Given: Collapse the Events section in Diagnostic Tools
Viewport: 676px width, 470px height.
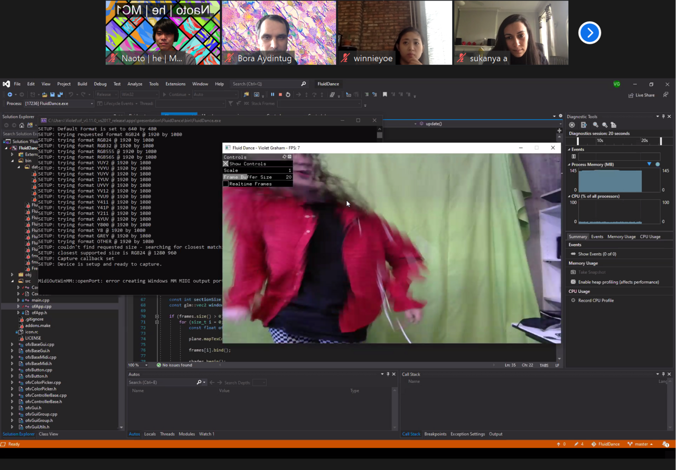Looking at the screenshot, I should click(x=570, y=150).
